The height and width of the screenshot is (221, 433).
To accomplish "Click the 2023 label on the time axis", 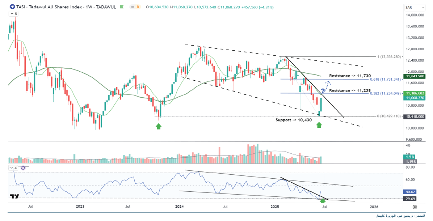I will [x=80, y=207].
